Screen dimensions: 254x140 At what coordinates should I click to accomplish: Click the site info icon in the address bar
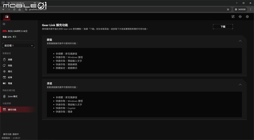[x=26, y=9]
